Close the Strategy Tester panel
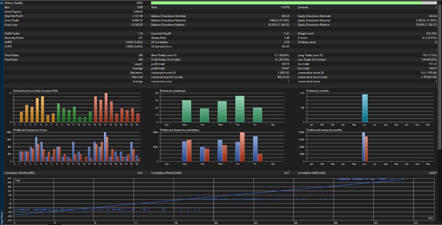This screenshot has width=442, height=225. coord(1,3)
